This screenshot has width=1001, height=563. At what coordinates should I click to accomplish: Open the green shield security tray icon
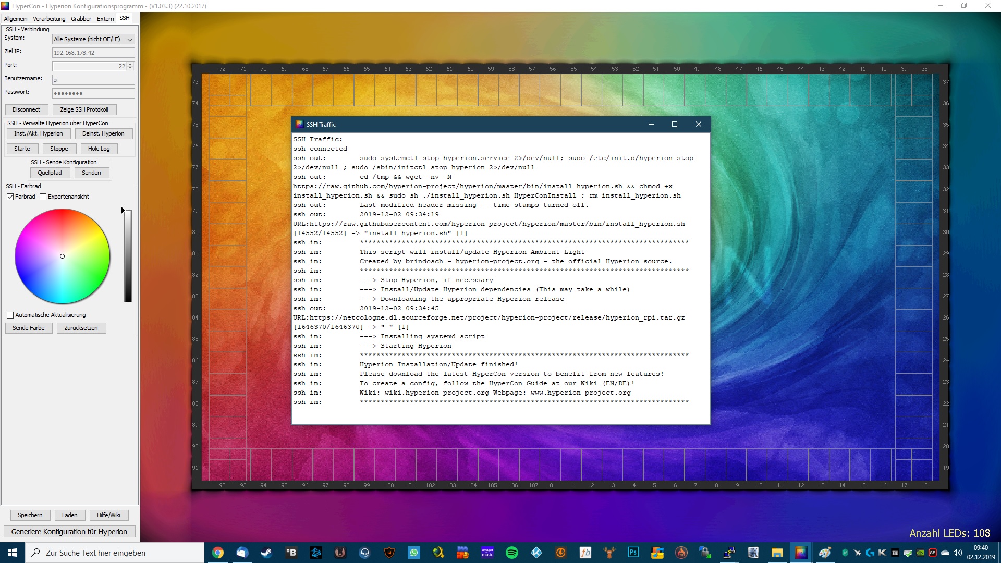(x=845, y=553)
